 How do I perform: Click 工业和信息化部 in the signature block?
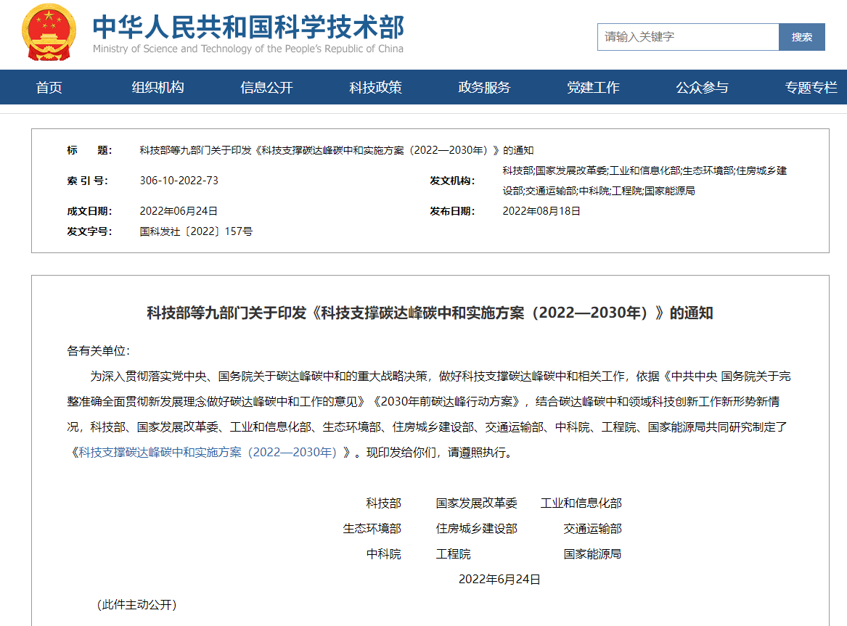pos(581,503)
